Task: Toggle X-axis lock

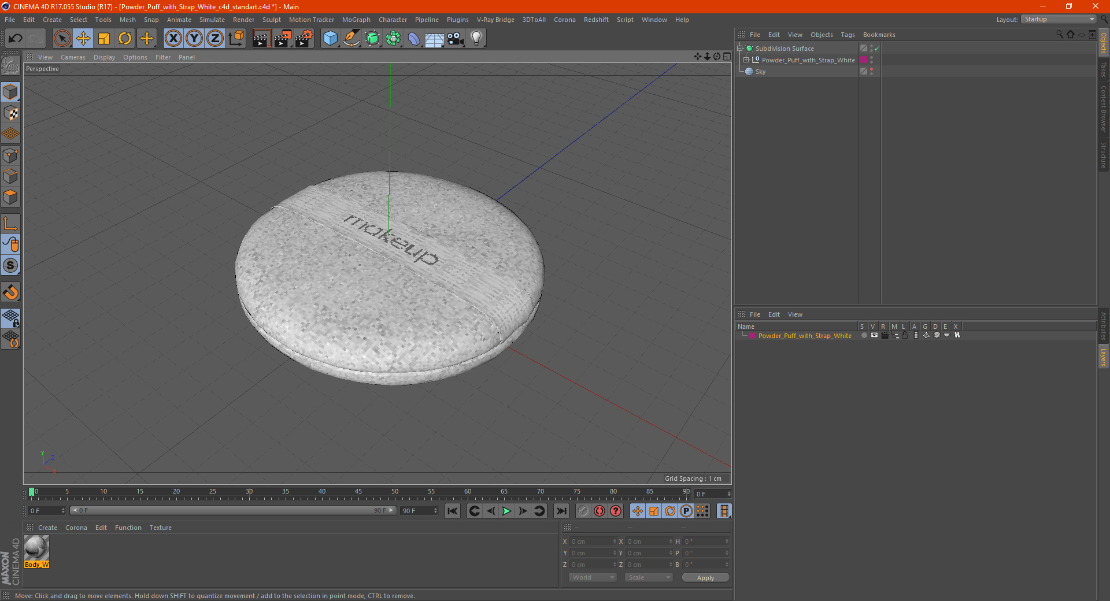Action: [173, 39]
